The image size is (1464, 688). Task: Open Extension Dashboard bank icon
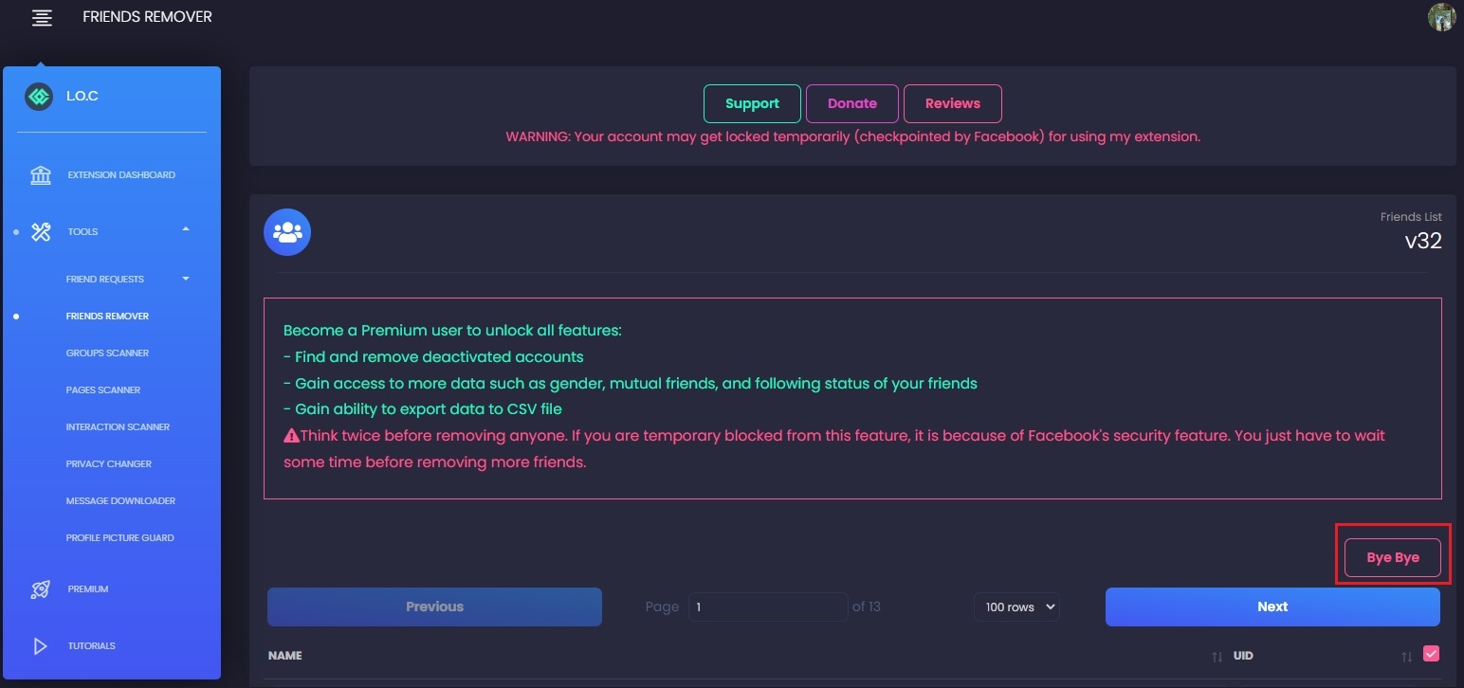[41, 175]
